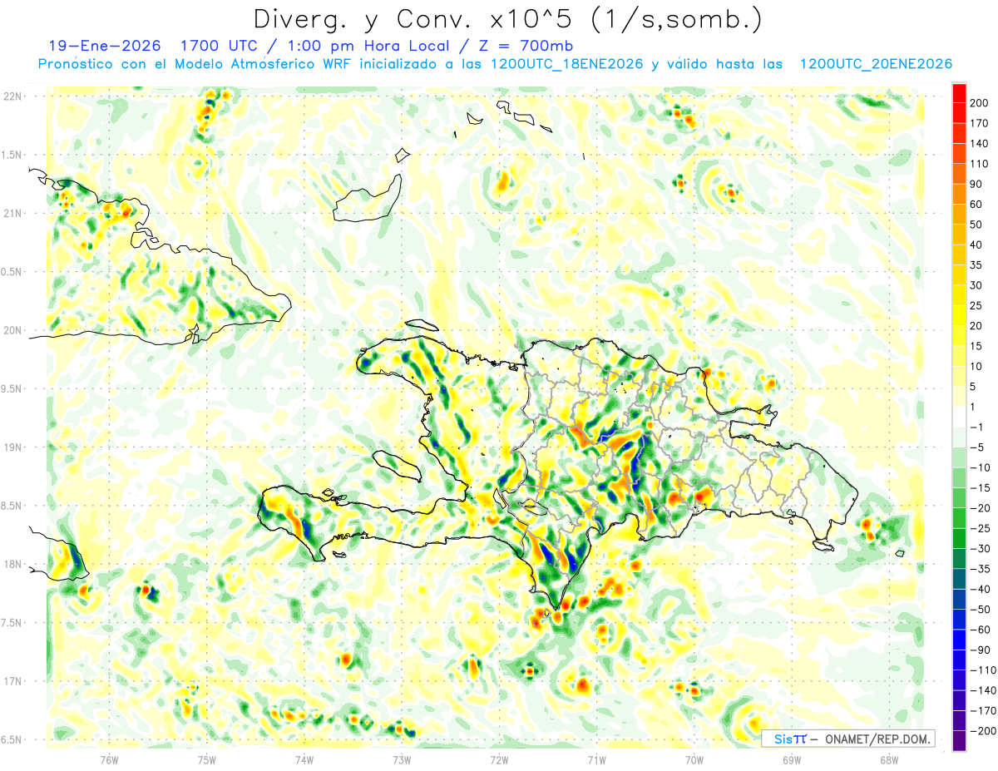Click the "1200UTC_18ENE2026" initialization time

pos(567,64)
